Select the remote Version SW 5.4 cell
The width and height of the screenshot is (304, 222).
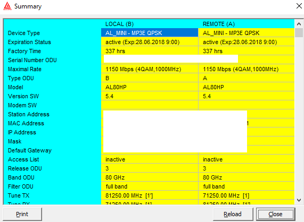246,96
